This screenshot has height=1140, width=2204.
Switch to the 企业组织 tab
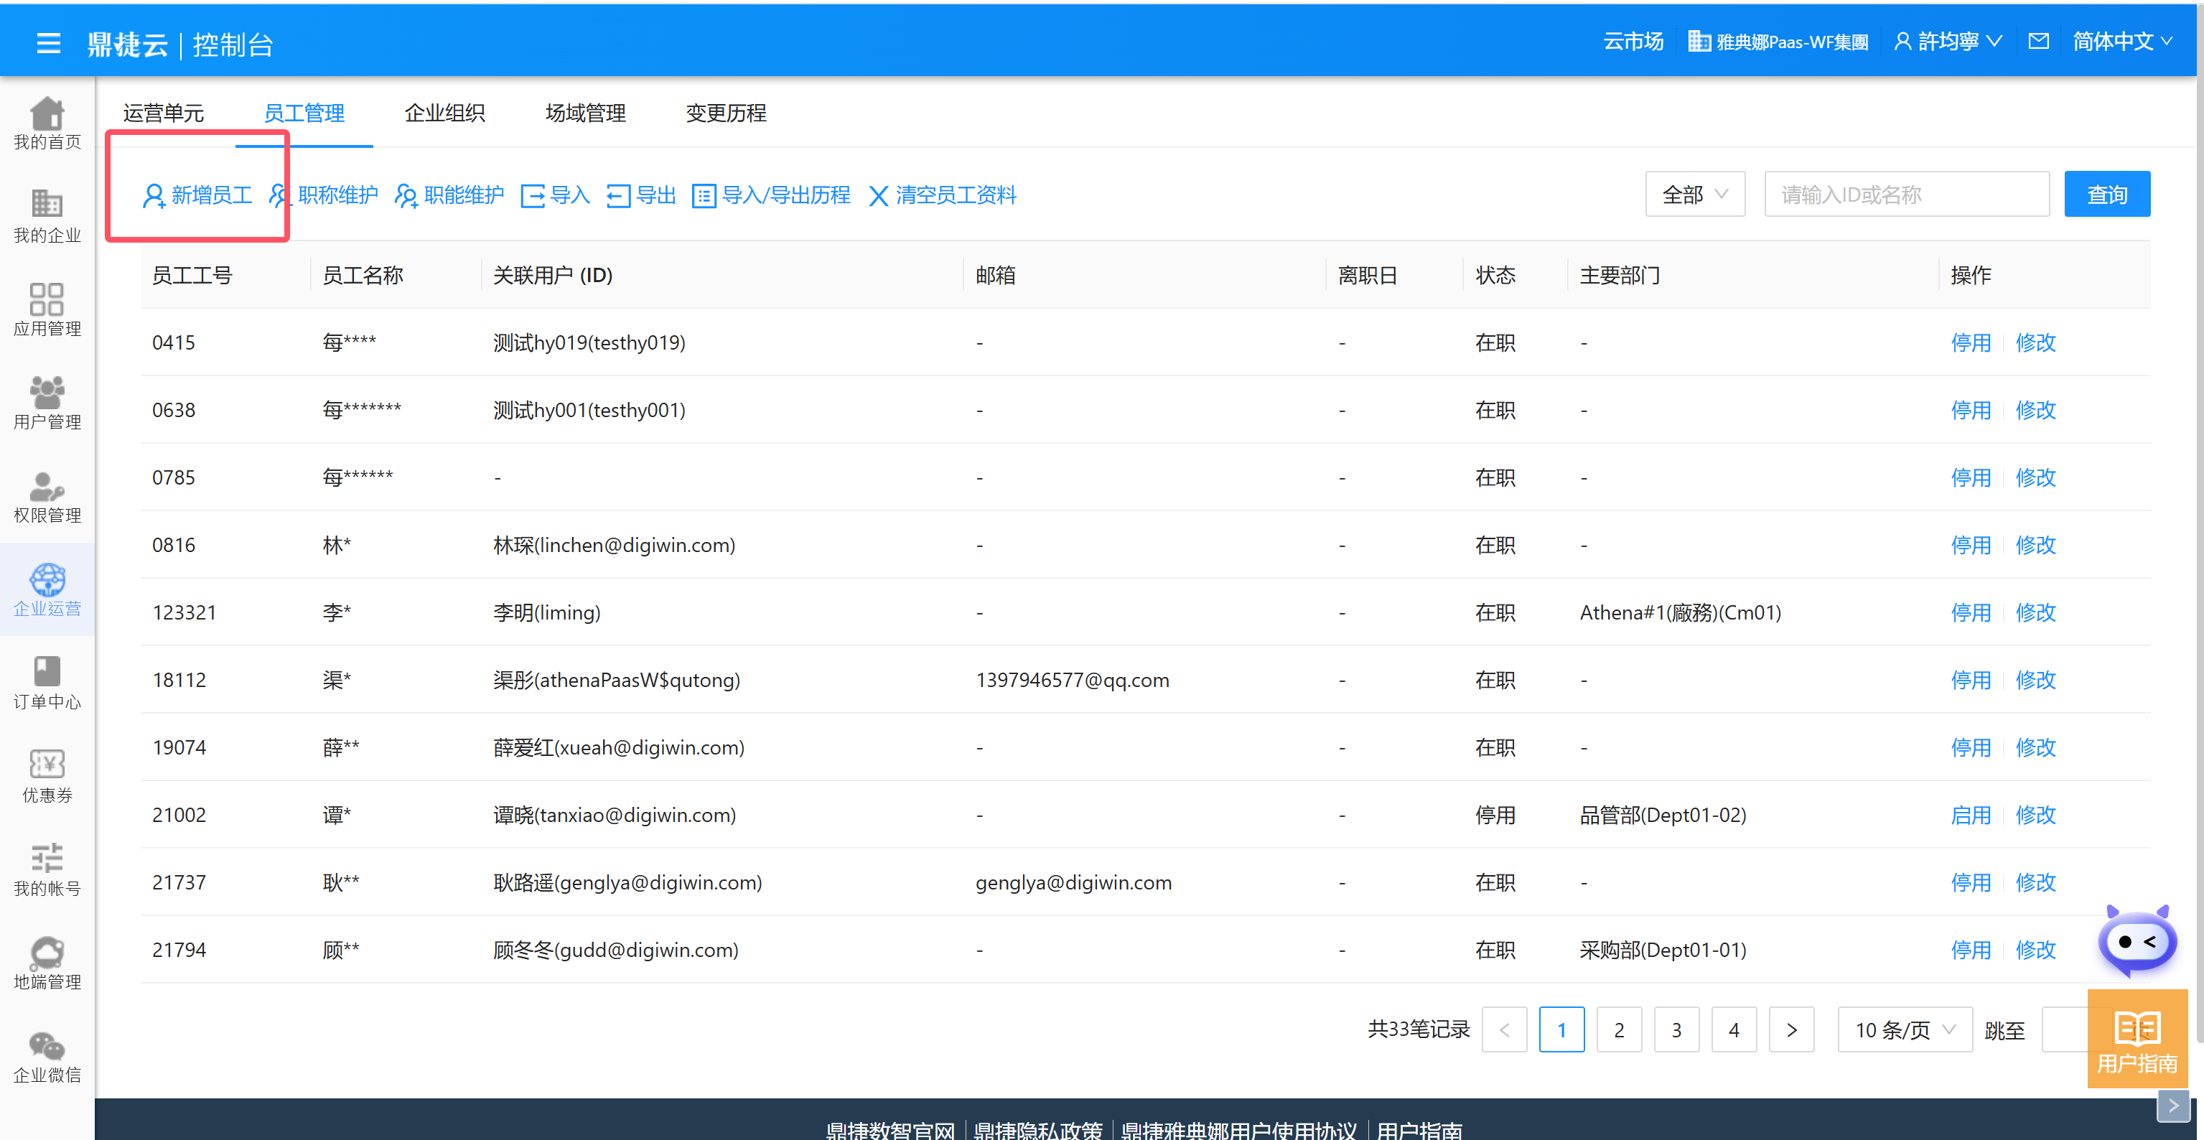444,113
